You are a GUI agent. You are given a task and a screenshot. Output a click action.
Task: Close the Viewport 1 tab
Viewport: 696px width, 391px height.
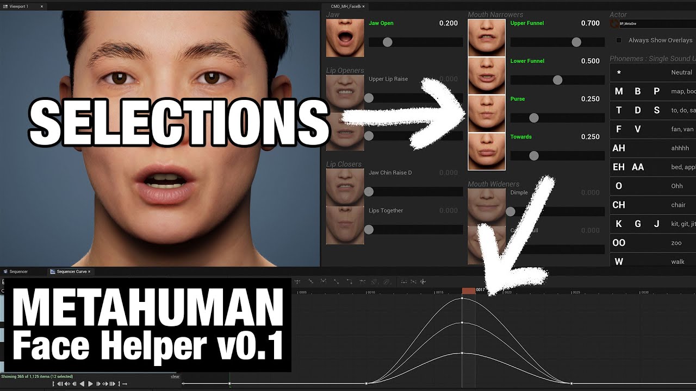(41, 7)
